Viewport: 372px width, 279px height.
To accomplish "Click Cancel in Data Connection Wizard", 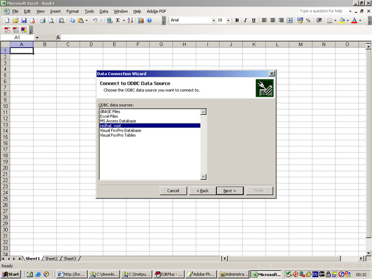I will [173, 190].
